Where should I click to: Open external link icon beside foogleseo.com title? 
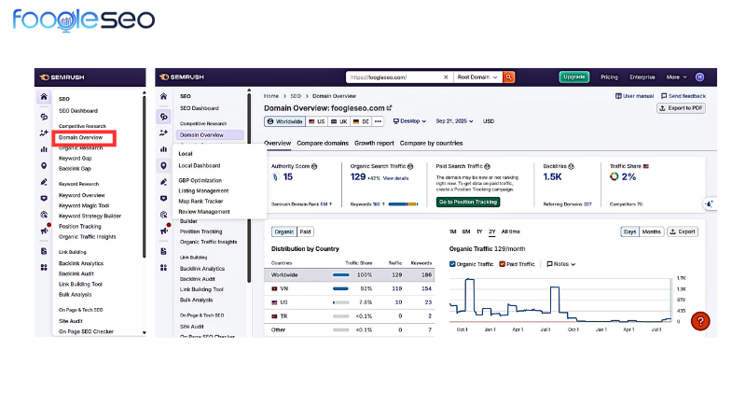390,108
